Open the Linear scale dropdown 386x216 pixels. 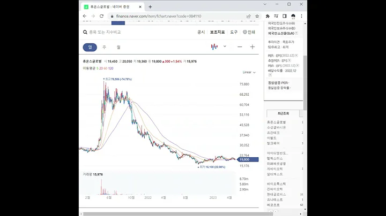[x=249, y=72]
